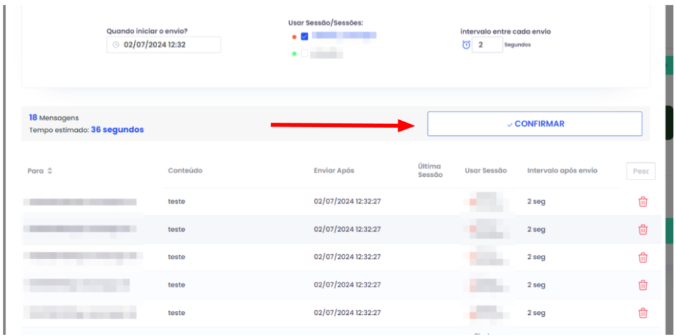Remove third message using trash icon
This screenshot has height=336, width=676.
click(642, 257)
